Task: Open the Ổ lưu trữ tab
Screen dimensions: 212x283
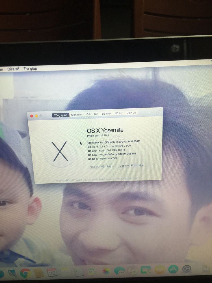Action: [92, 114]
